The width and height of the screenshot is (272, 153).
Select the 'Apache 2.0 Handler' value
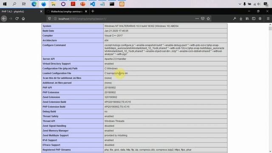115,59
